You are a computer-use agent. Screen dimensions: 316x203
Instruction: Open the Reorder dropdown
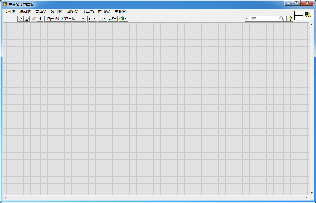coord(123,19)
